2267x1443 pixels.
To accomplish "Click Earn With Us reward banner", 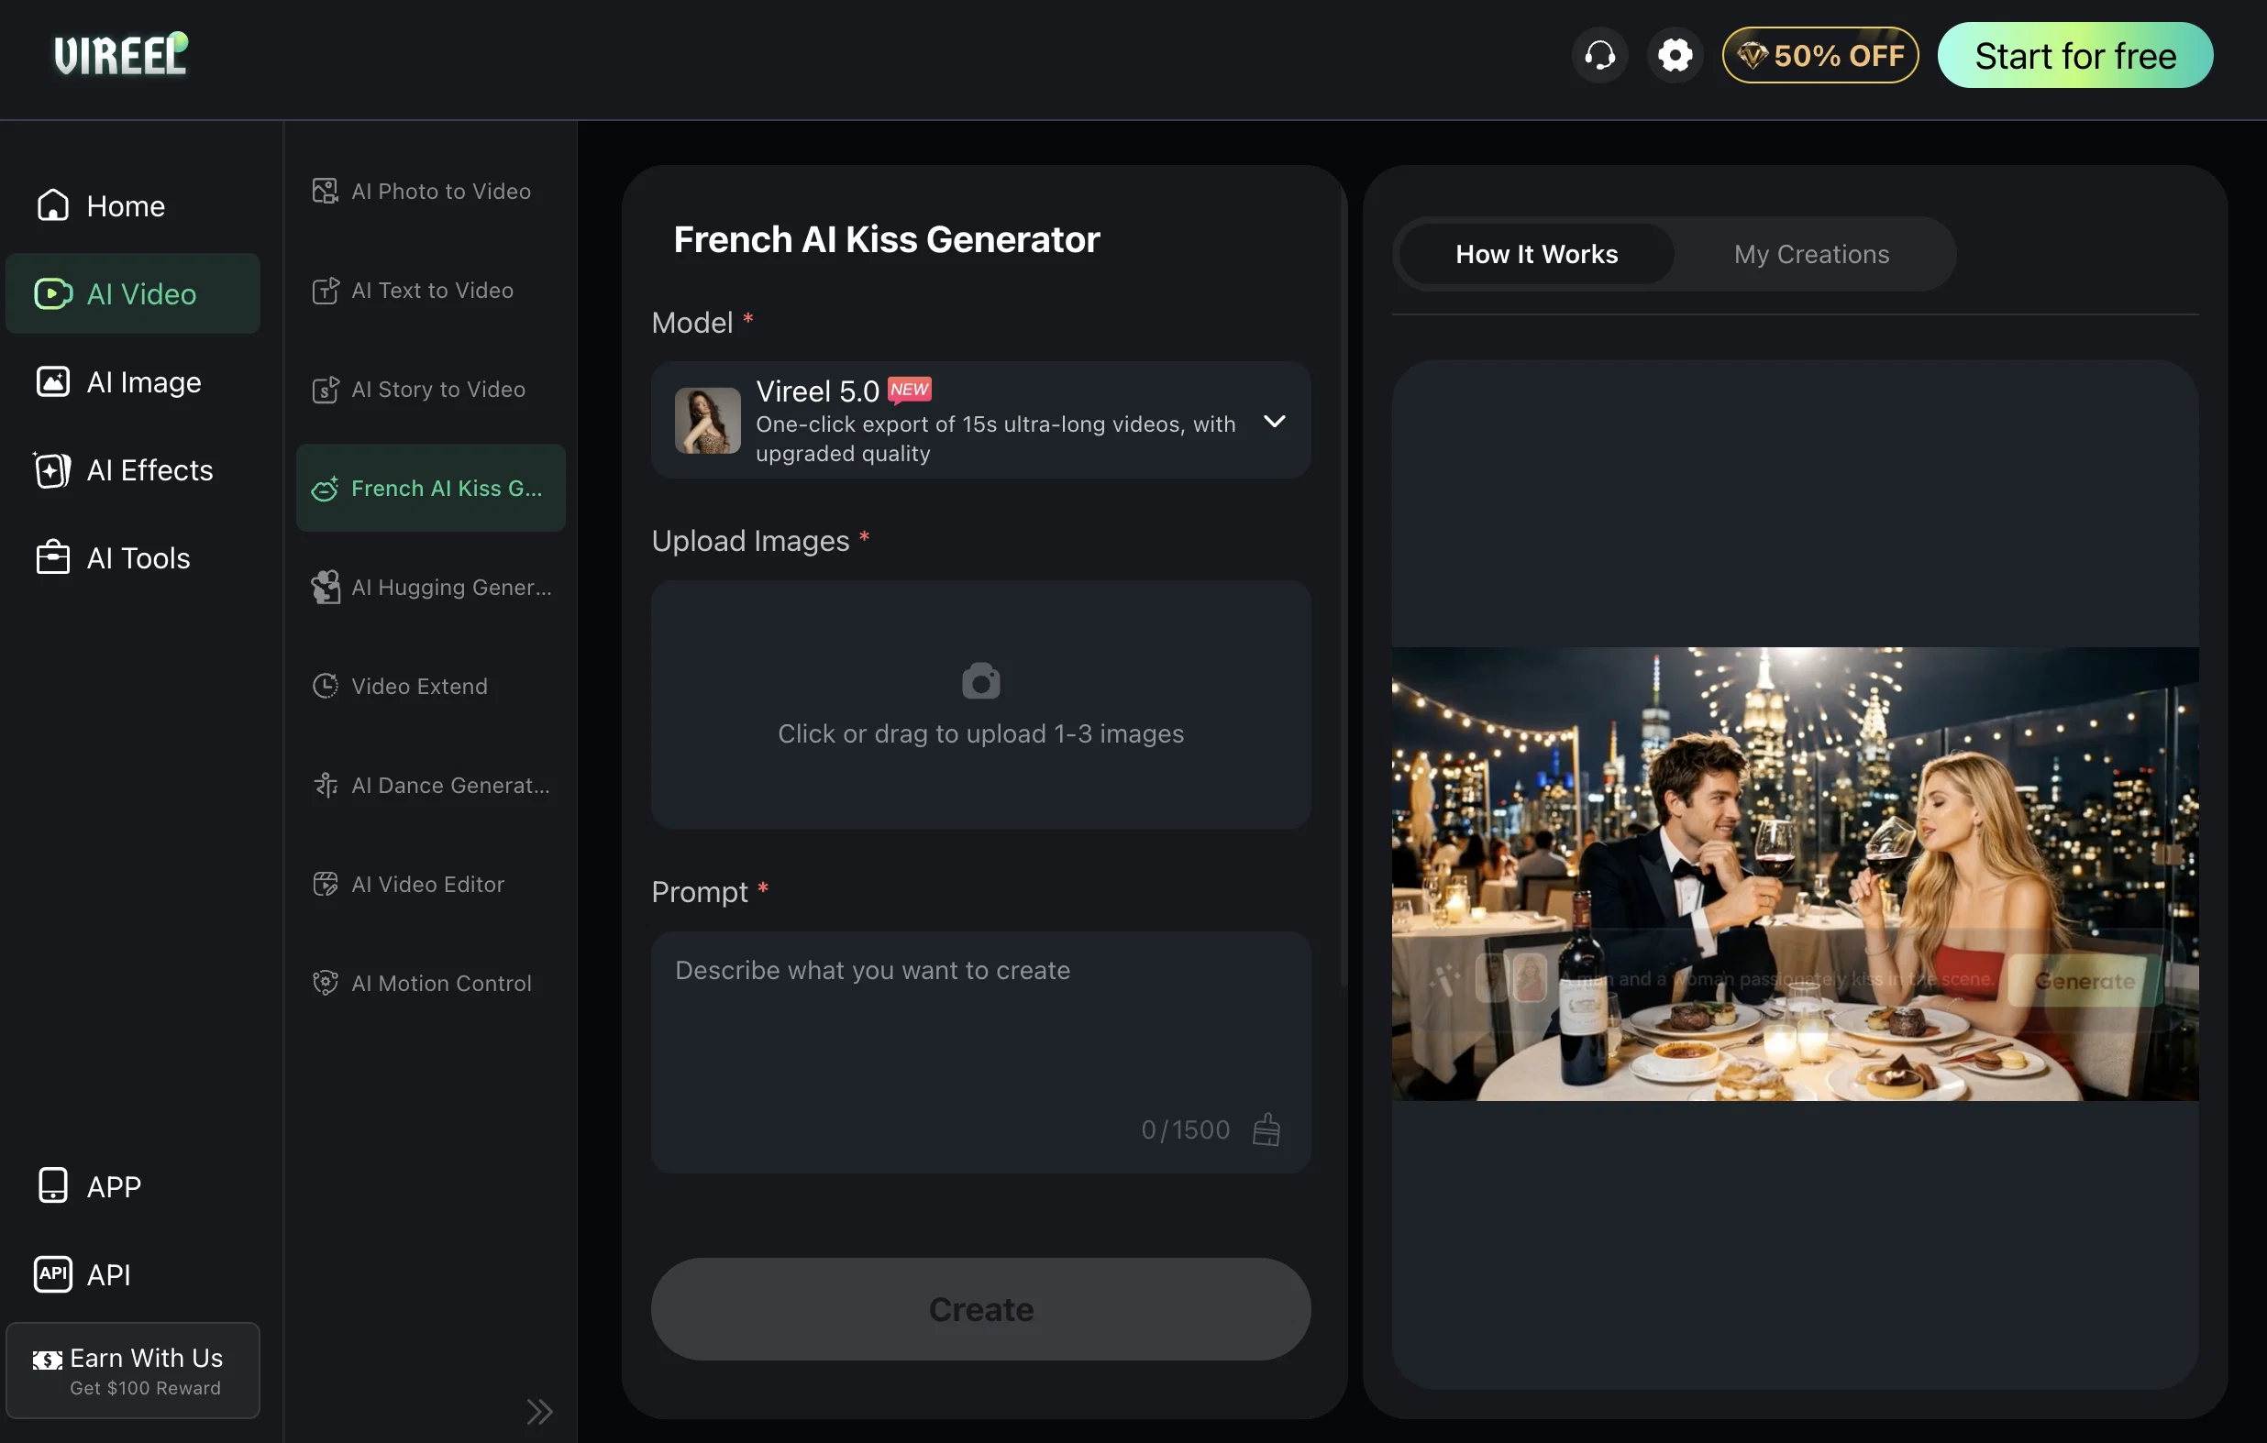I will tap(133, 1371).
